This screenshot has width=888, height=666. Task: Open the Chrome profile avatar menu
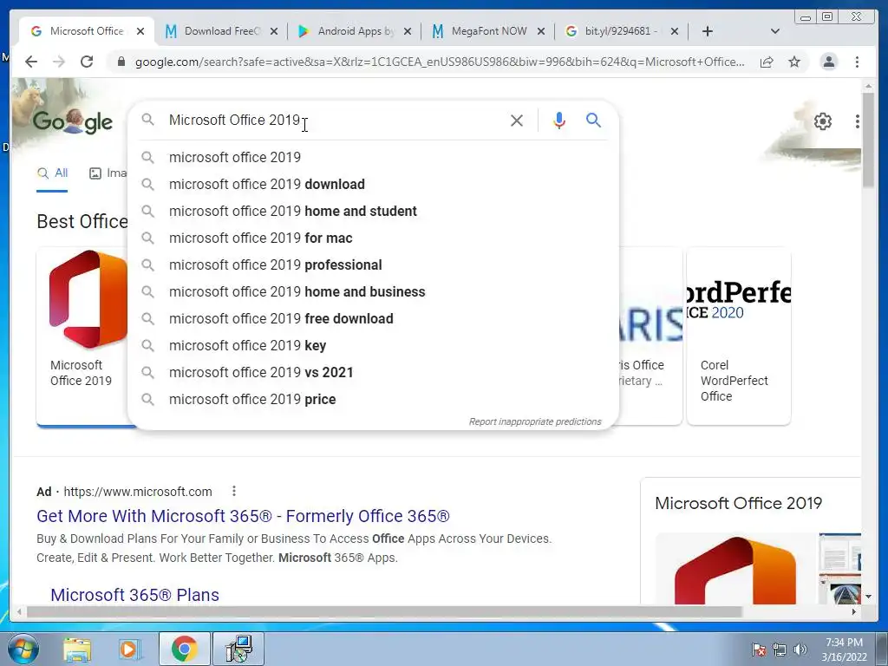828,62
